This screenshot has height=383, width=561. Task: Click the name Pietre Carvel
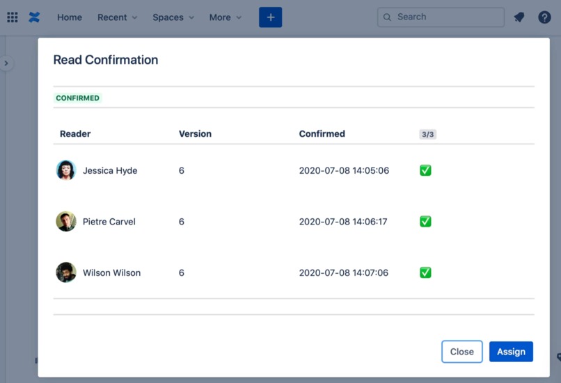coord(109,222)
